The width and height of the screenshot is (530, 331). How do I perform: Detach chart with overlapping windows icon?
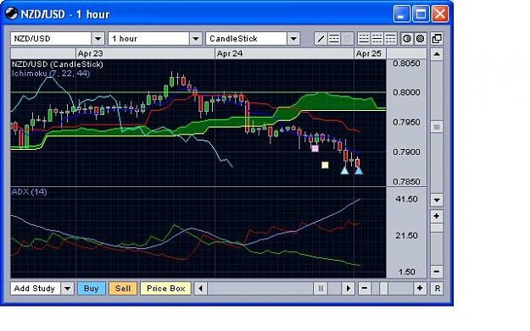[x=437, y=39]
